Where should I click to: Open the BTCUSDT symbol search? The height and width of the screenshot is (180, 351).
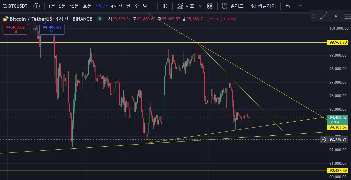click(x=15, y=6)
